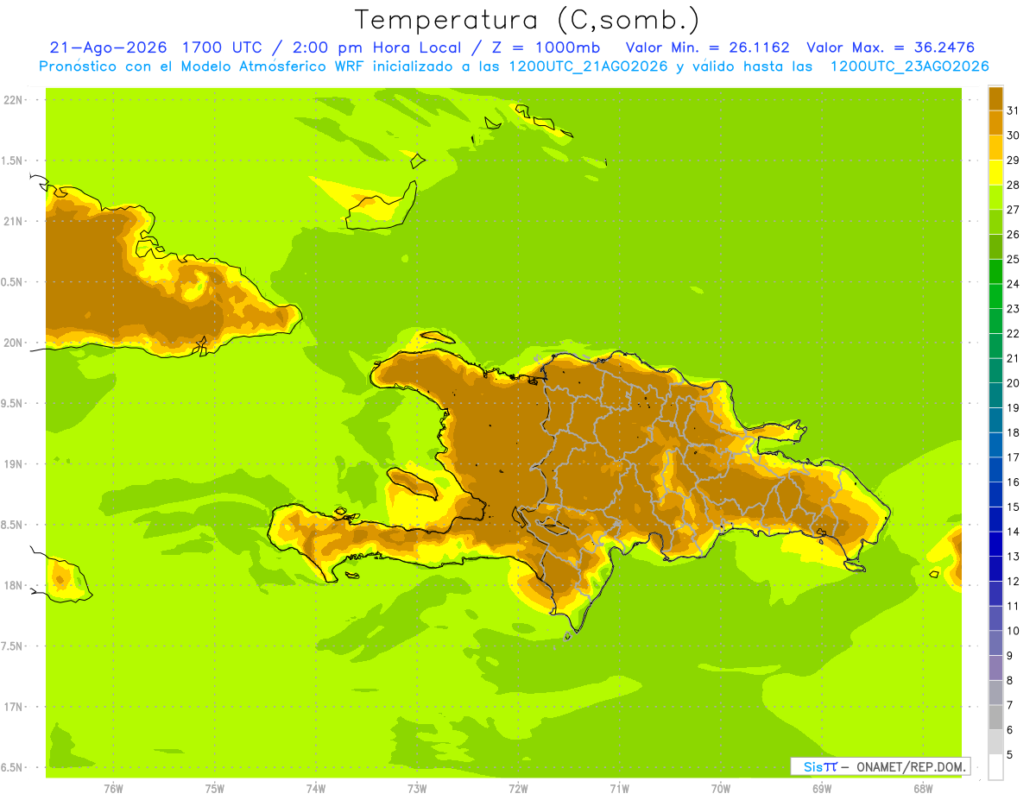Click the "31" colorbar scale label
The width and height of the screenshot is (1036, 800).
pyautogui.click(x=1013, y=110)
